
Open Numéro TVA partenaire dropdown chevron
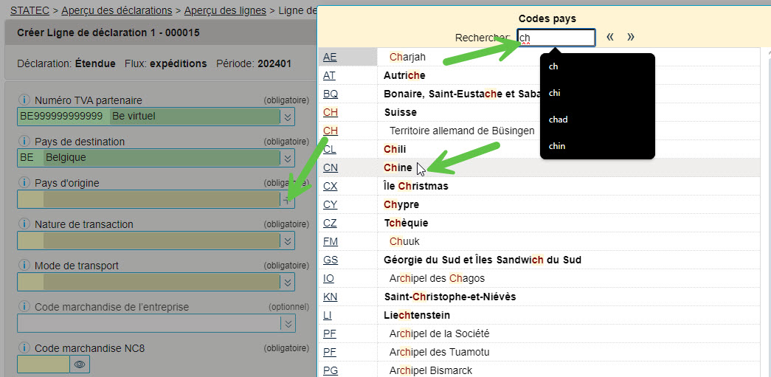click(288, 117)
